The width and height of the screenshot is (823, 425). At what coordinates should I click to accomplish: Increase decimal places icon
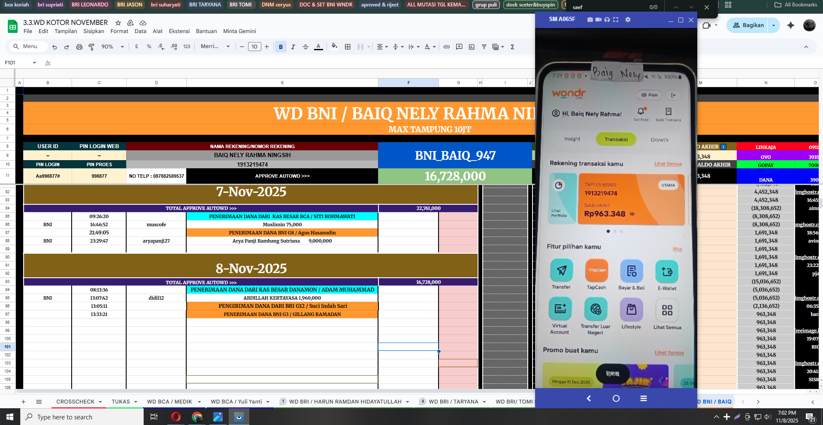point(174,46)
